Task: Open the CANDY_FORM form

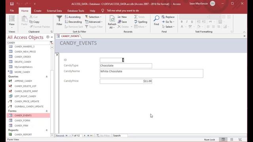Action: pos(22,121)
